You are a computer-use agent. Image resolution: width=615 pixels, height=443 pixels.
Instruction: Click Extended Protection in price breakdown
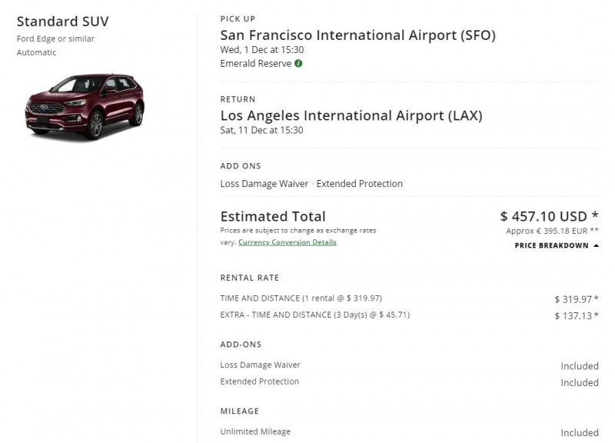coord(259,381)
